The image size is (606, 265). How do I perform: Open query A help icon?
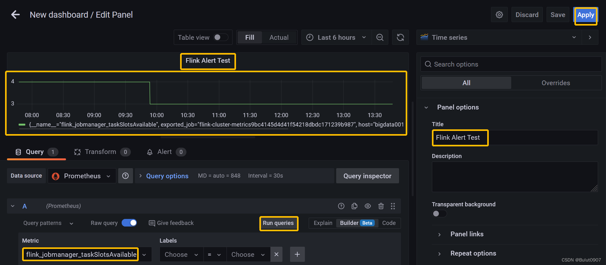tap(341, 206)
